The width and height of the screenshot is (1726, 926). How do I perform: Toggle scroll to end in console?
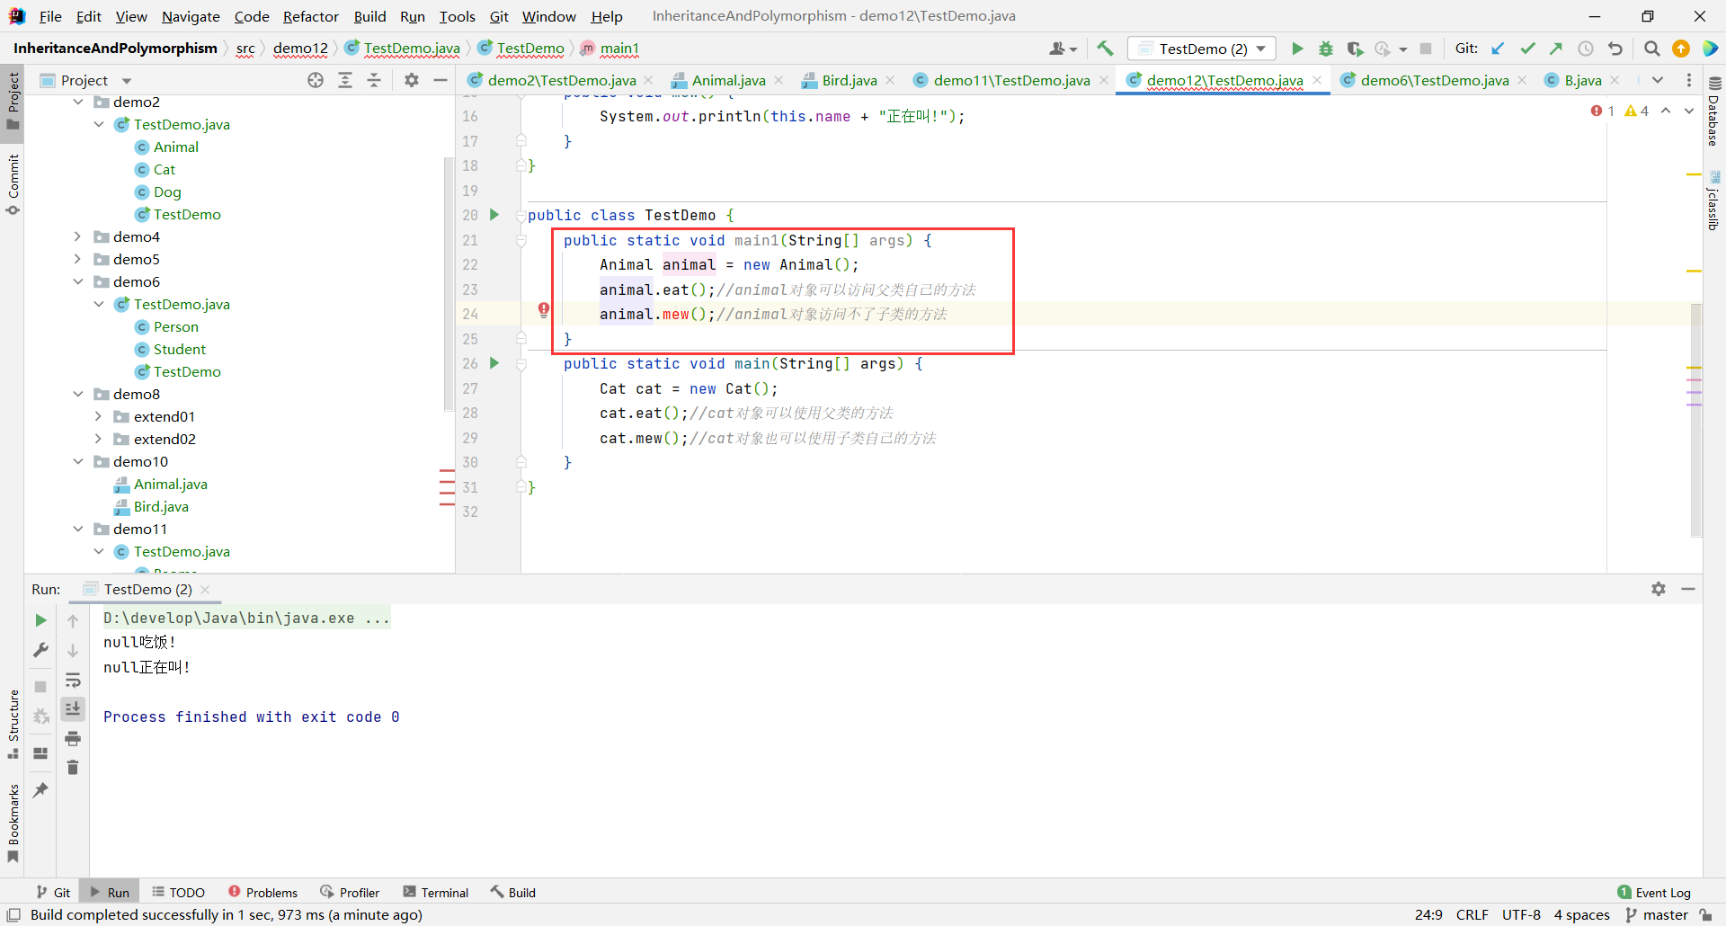coord(73,709)
